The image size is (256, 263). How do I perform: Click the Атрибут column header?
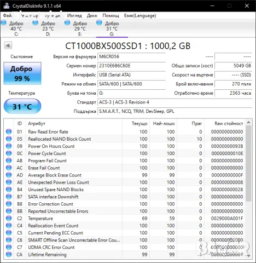click(x=74, y=123)
